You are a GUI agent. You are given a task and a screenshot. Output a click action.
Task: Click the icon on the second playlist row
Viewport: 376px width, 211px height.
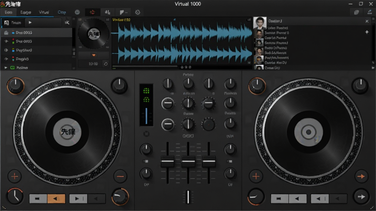[x=6, y=41]
